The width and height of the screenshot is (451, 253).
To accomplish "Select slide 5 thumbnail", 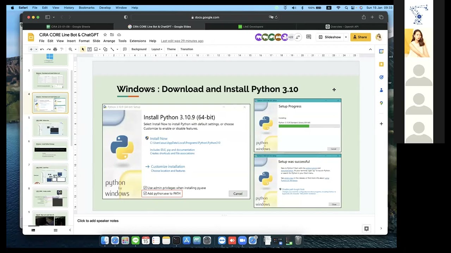I will coord(50,126).
